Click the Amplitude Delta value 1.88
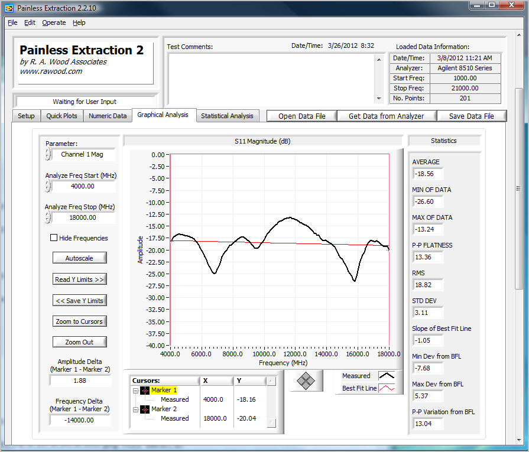 [80, 381]
